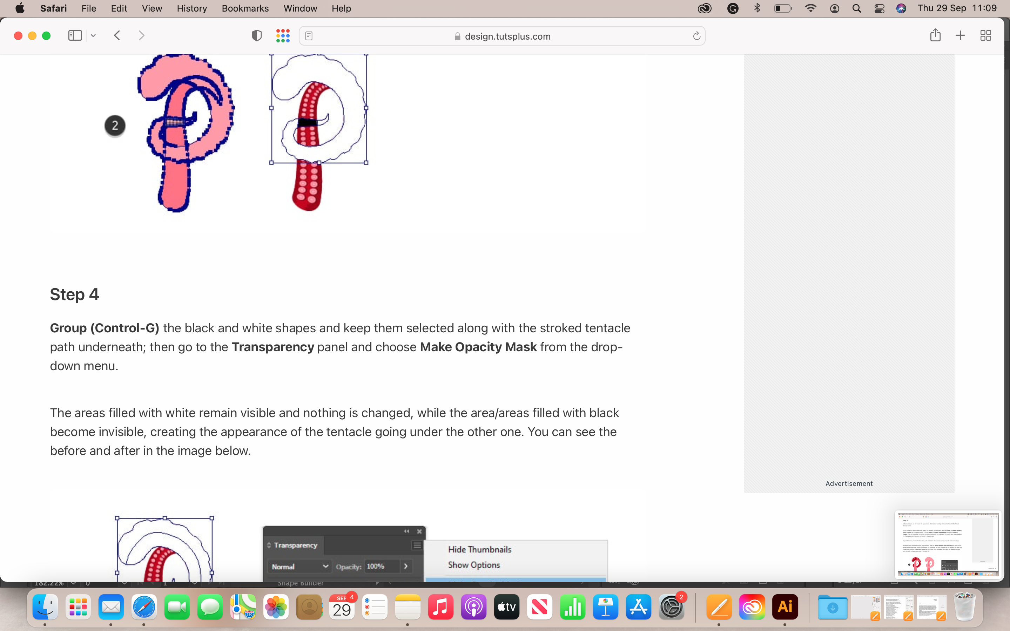1010x631 pixels.
Task: Reload the page with the refresh icon
Action: click(x=696, y=36)
